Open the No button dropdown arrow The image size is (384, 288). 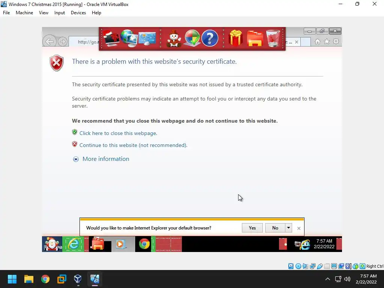[x=288, y=228]
